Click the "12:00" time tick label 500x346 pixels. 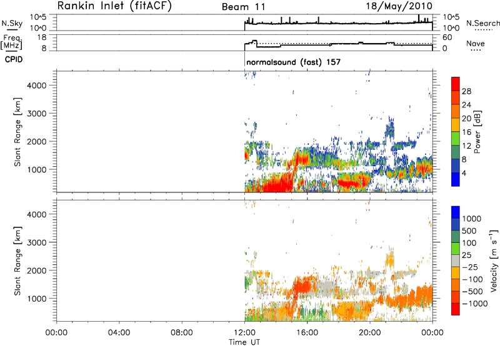click(x=244, y=333)
